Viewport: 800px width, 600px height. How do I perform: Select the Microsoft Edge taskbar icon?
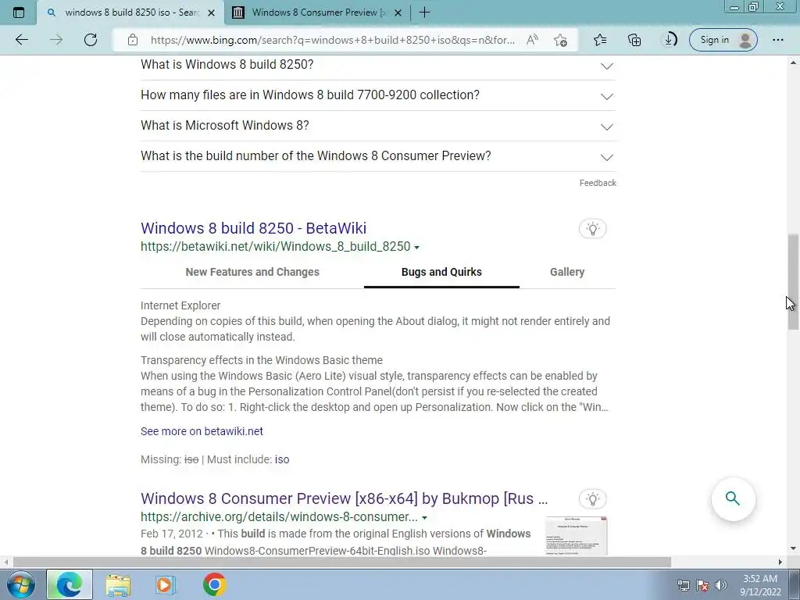pos(70,584)
